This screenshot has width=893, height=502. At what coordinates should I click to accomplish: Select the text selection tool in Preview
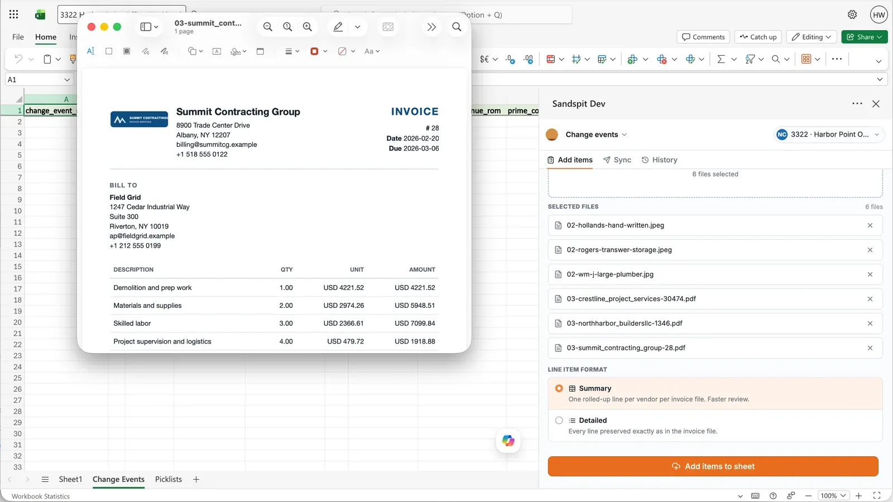coord(90,51)
